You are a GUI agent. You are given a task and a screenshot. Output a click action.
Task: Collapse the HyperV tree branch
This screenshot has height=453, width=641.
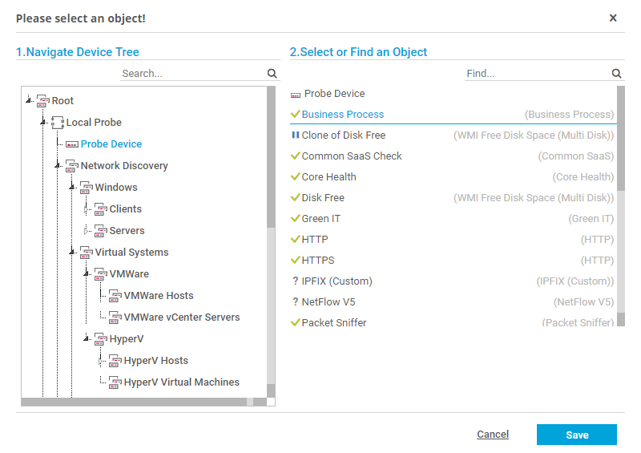pos(86,339)
